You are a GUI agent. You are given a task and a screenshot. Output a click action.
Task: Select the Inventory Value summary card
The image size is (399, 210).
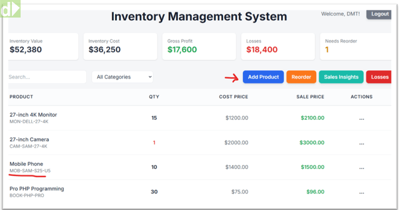[43, 46]
